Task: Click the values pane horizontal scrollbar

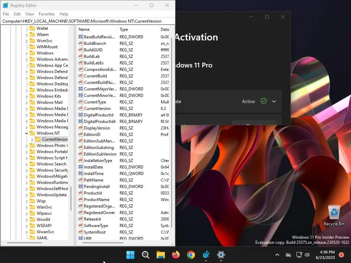Action: pyautogui.click(x=102, y=243)
